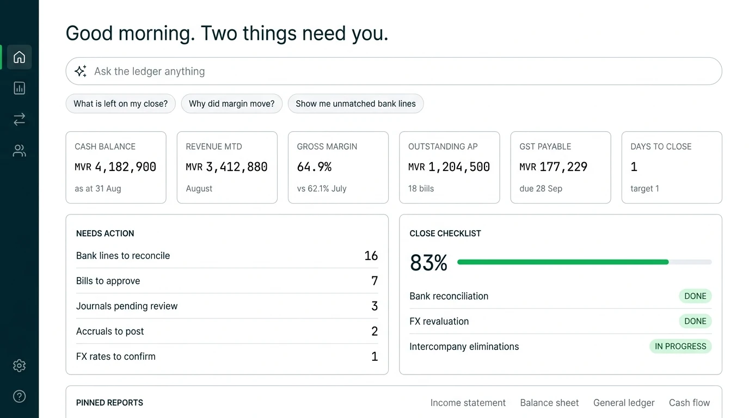Image resolution: width=749 pixels, height=418 pixels.
Task: Open the Cash flow pinned report
Action: pyautogui.click(x=689, y=403)
